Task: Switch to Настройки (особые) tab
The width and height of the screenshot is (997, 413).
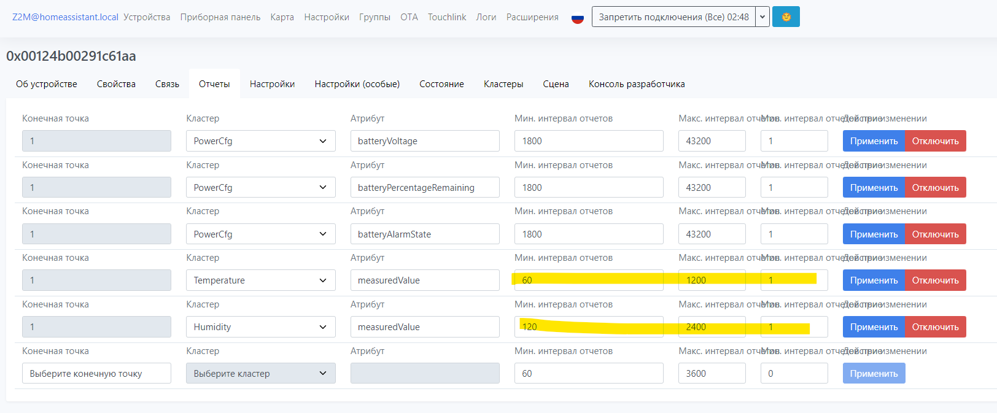Action: (x=357, y=84)
